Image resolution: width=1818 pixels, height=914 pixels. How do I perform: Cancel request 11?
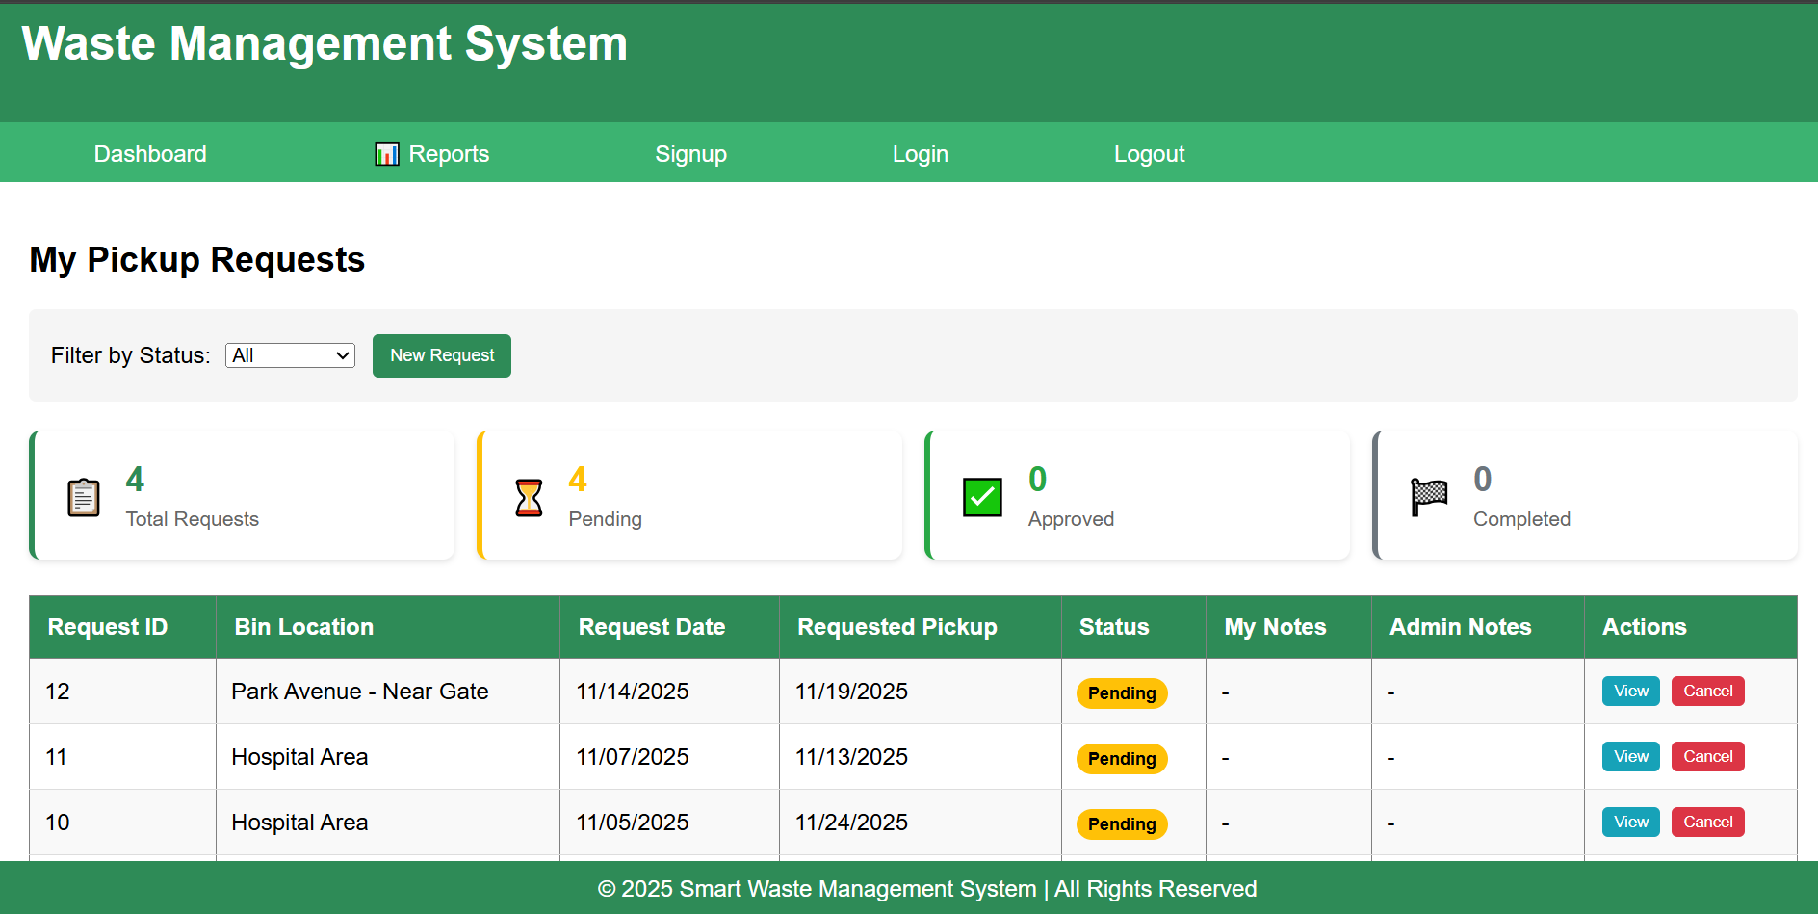(x=1707, y=756)
